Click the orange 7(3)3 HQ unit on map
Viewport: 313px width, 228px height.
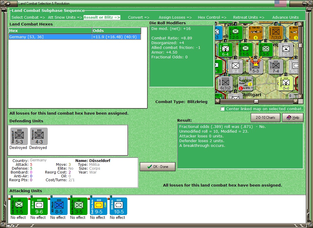(276, 33)
